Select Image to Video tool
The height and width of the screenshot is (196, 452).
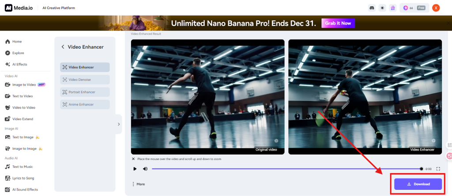click(24, 84)
